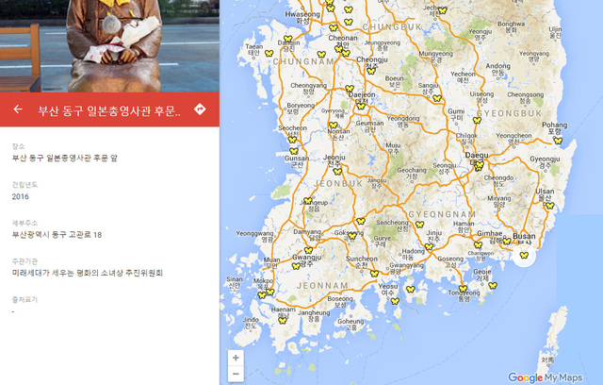Click the butterfly marker at Yeosu

[395, 301]
